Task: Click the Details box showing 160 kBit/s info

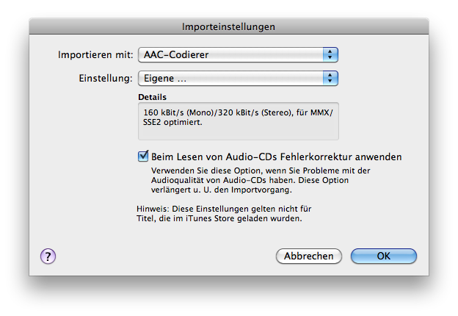Action: coord(239,121)
